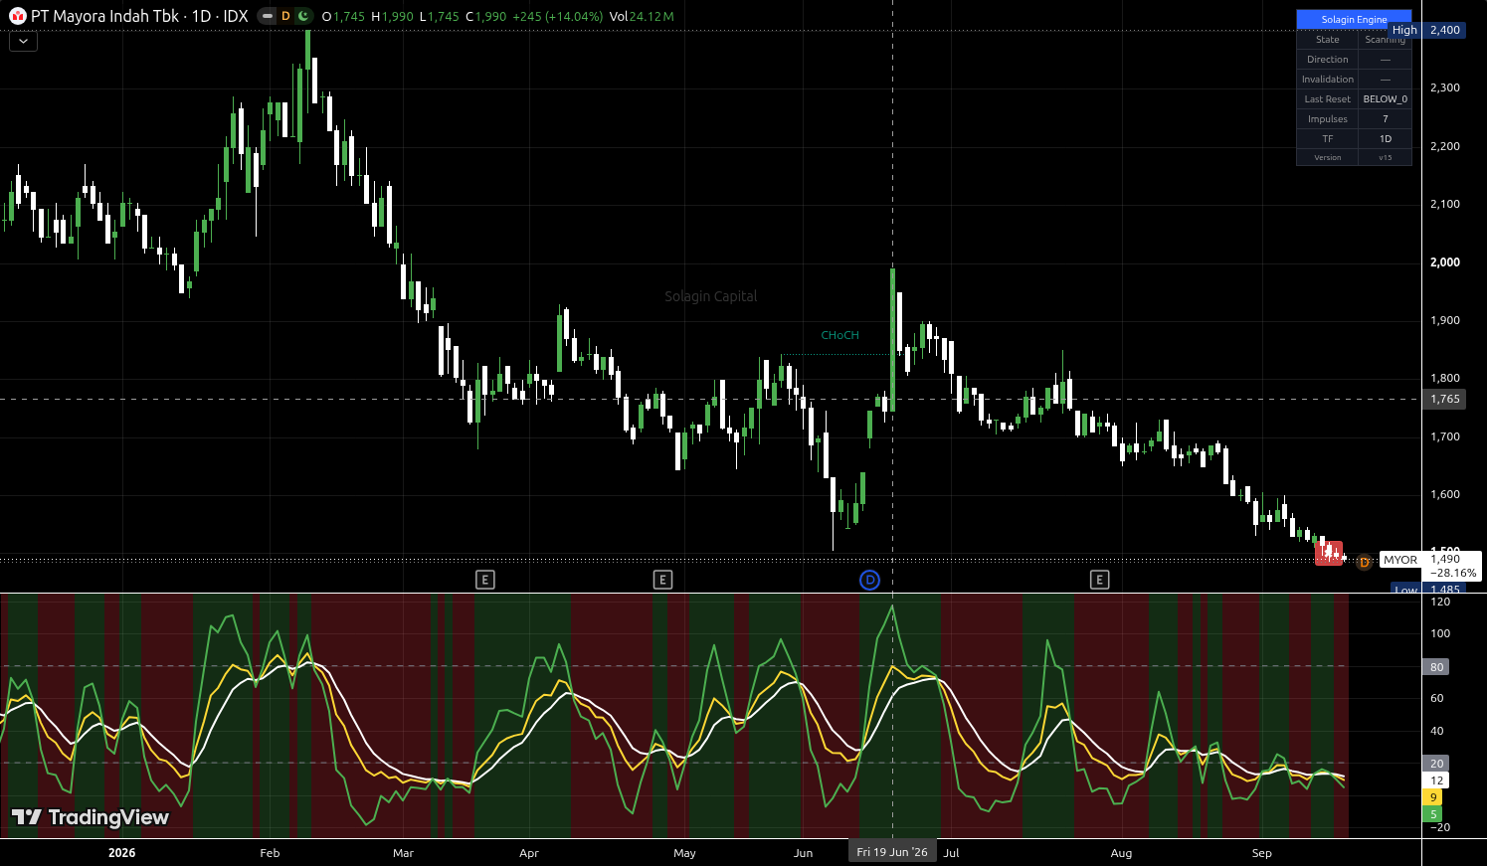Image resolution: width=1487 pixels, height=866 pixels.
Task: Open the late July earnings E marker
Action: pyautogui.click(x=1099, y=580)
